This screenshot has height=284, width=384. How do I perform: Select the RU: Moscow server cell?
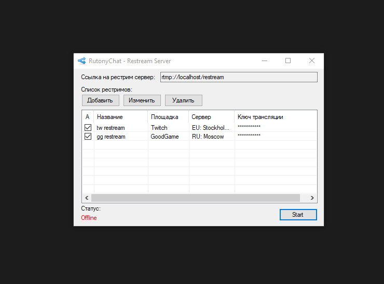coord(208,137)
